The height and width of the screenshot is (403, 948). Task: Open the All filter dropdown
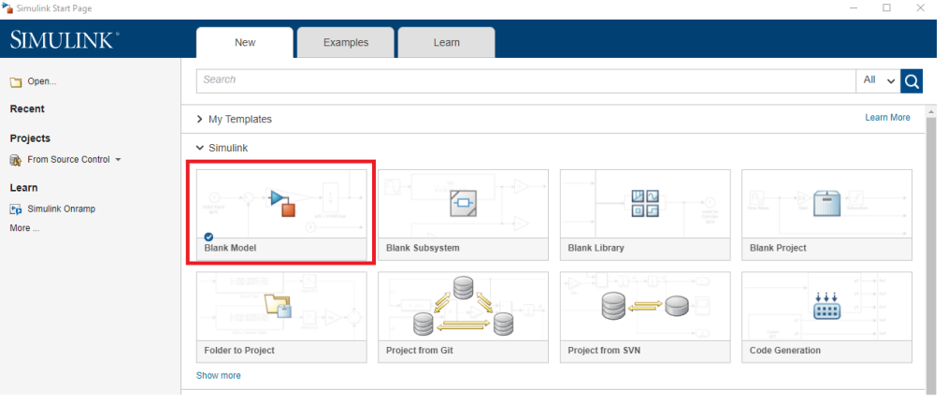click(x=878, y=80)
